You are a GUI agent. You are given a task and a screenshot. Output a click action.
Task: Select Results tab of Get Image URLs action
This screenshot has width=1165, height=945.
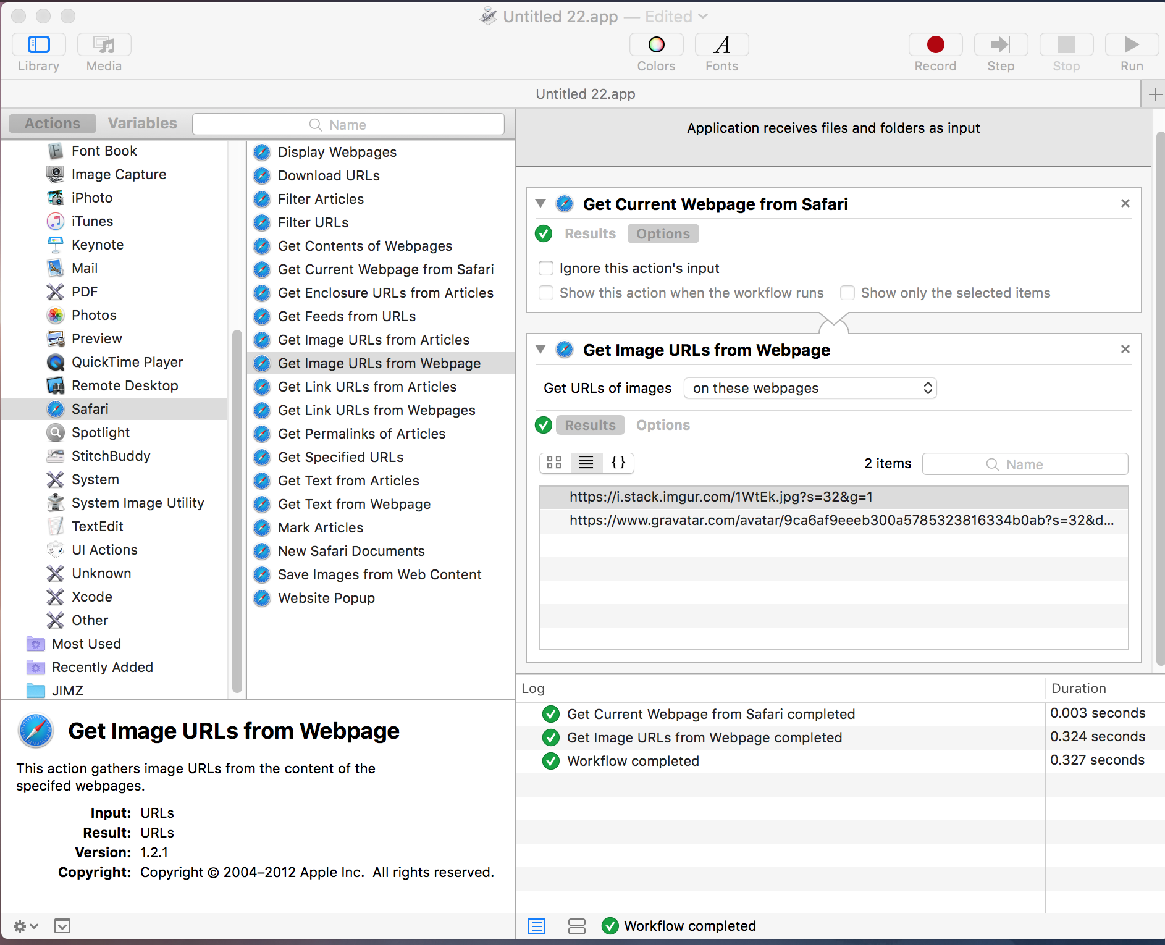tap(590, 425)
